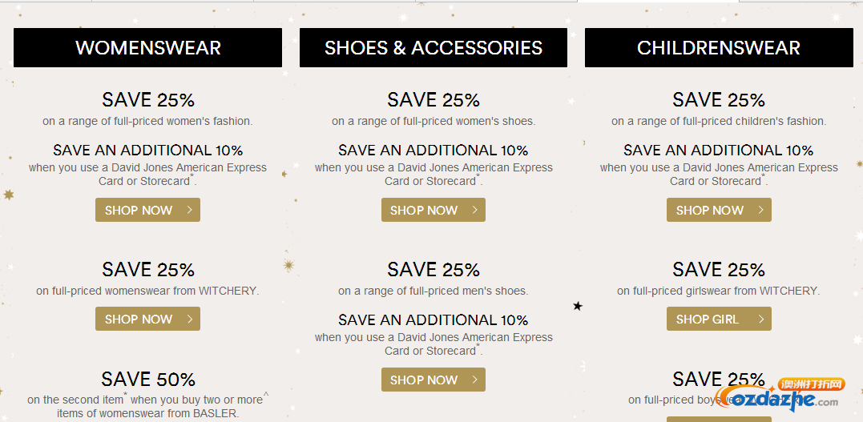This screenshot has width=863, height=422.
Task: Shop now for WITCHERY womenswear
Action: point(147,319)
